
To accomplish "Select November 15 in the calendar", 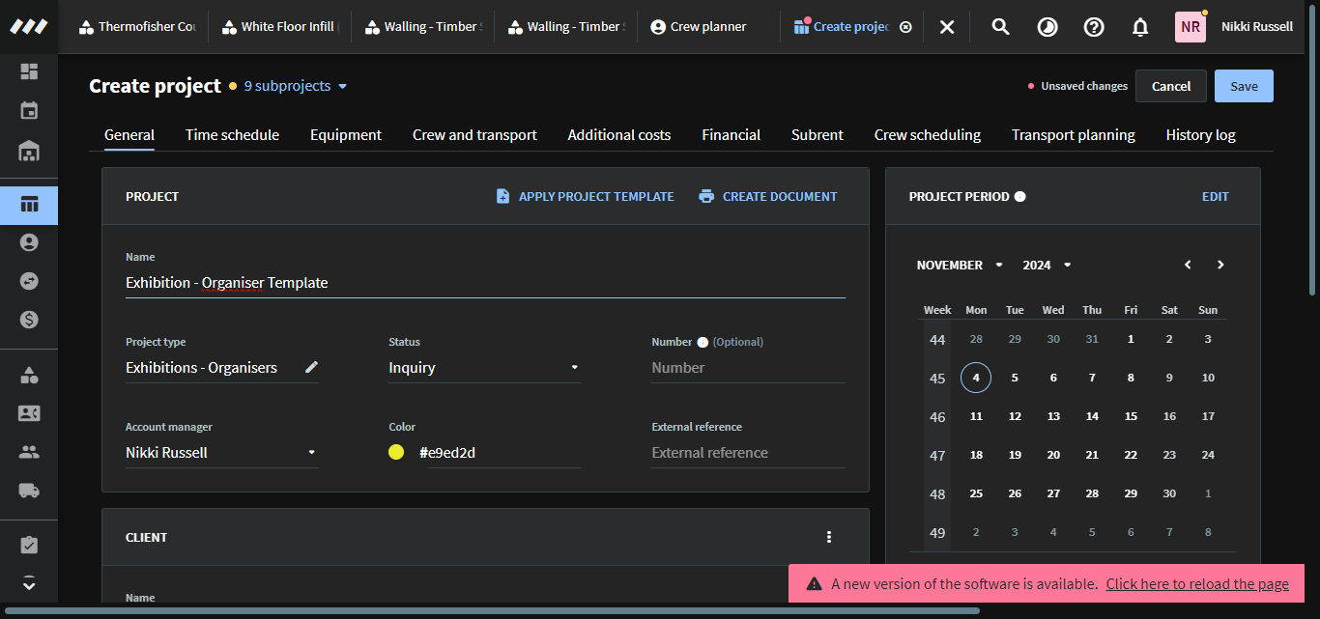I will (x=1131, y=416).
